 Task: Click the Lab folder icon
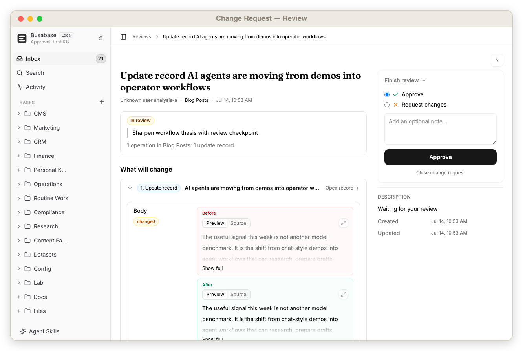(27, 283)
